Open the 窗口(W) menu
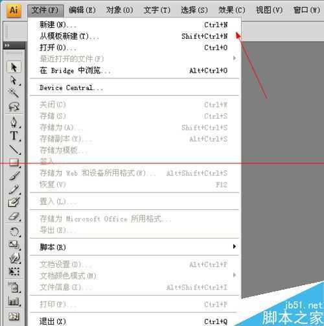The width and height of the screenshot is (324, 326). (307, 10)
